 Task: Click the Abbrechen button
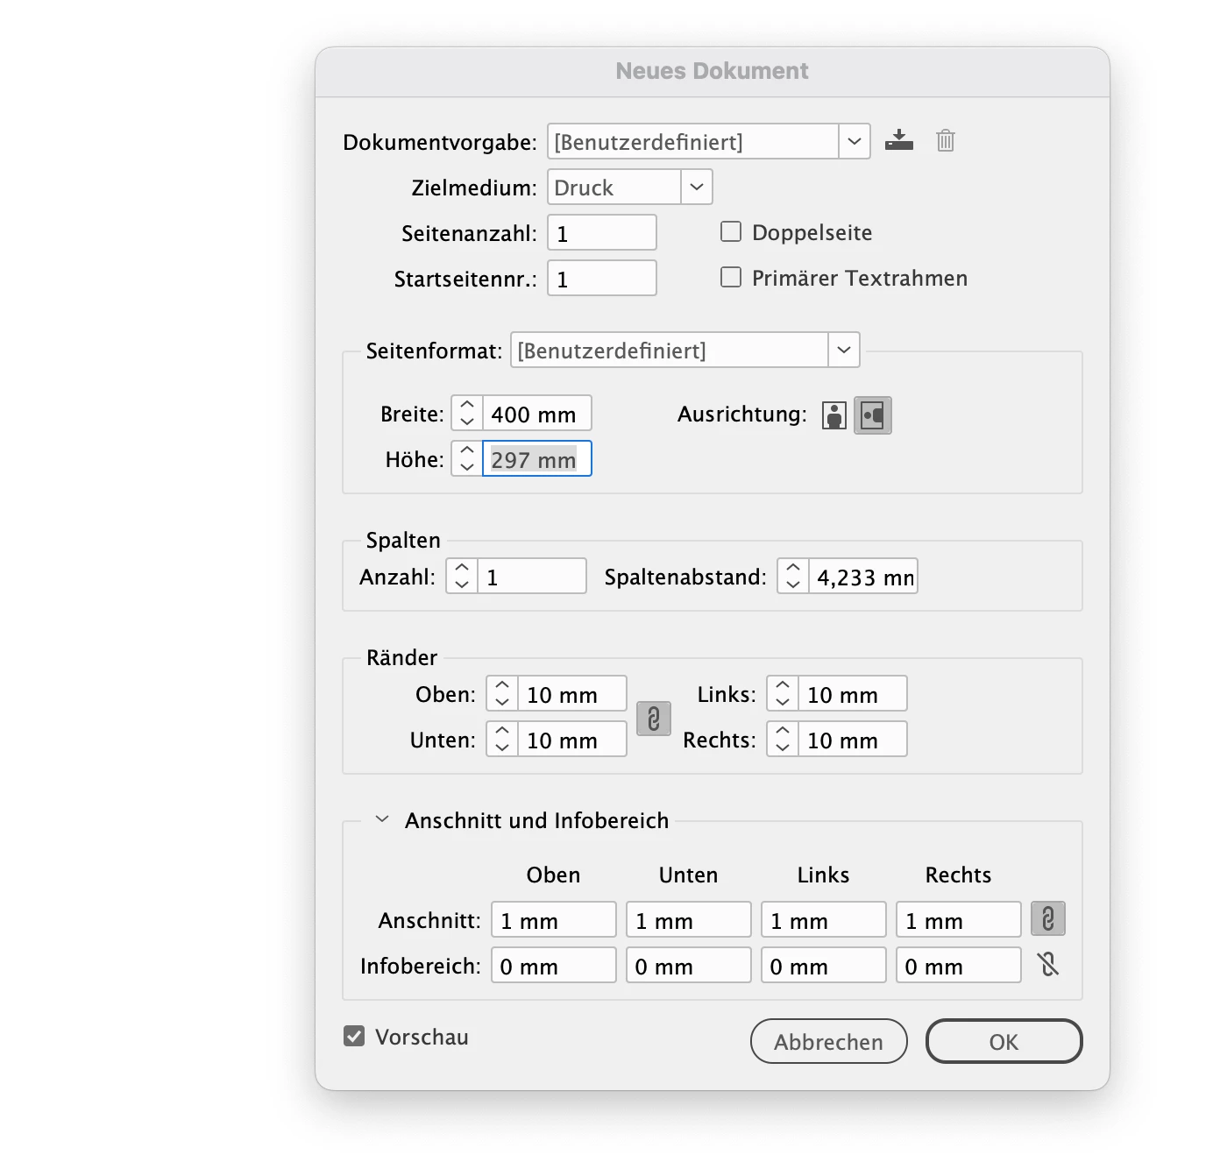pyautogui.click(x=829, y=1041)
